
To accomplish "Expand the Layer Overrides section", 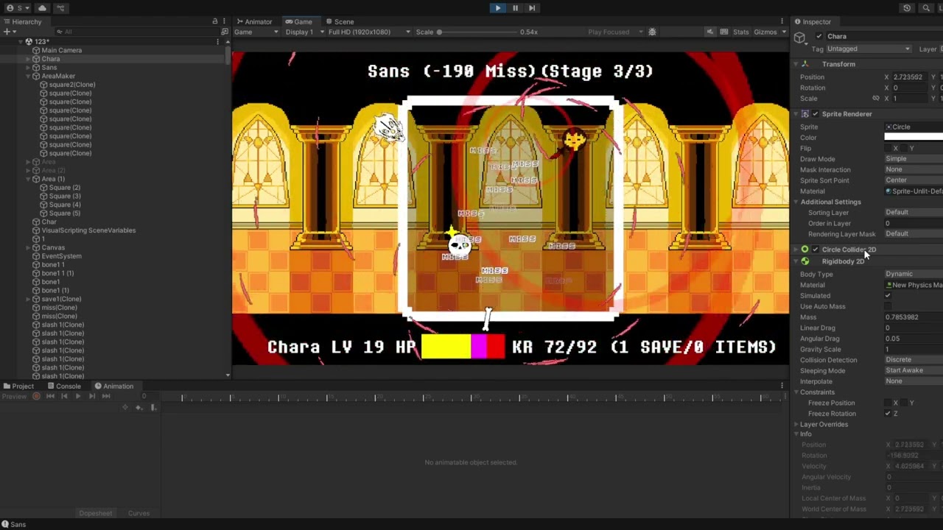I will 796,424.
